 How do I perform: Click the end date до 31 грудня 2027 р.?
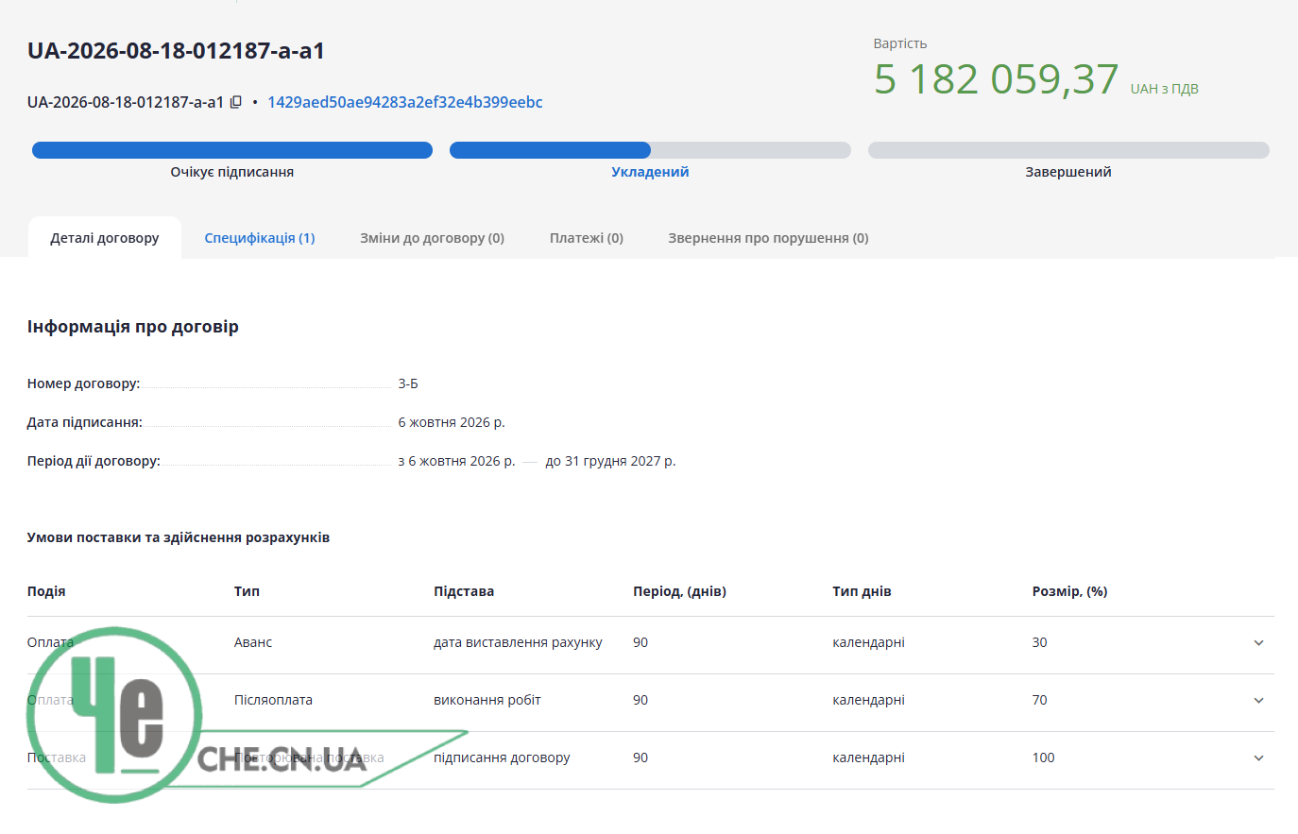[610, 461]
